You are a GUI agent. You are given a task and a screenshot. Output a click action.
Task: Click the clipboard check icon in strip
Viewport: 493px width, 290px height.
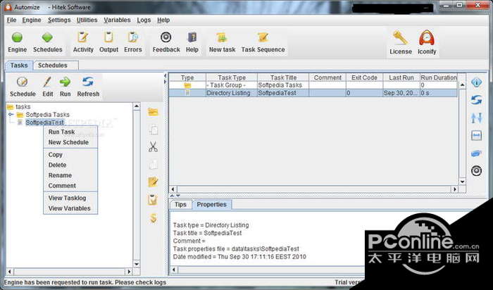tap(153, 200)
